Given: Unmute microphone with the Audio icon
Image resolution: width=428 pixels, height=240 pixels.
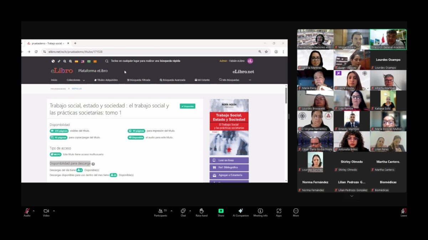Looking at the screenshot, I should 27,211.
